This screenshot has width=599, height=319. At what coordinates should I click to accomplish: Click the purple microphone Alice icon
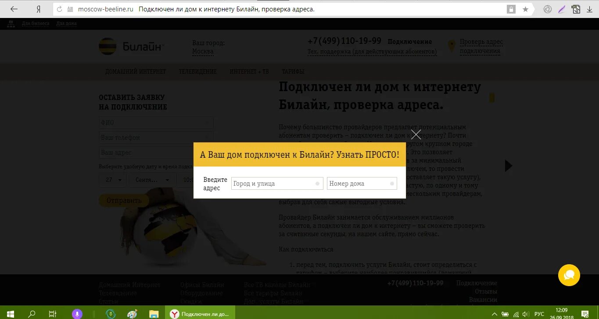click(x=77, y=314)
